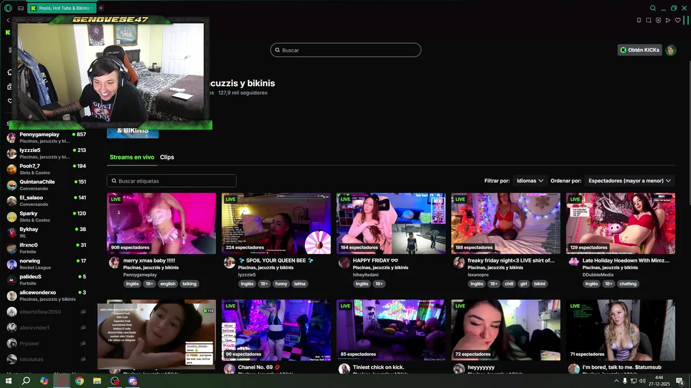Image resolution: width=691 pixels, height=388 pixels.
Task: Open Espectadores (mayor a menor) sort dropdown
Action: pyautogui.click(x=629, y=181)
